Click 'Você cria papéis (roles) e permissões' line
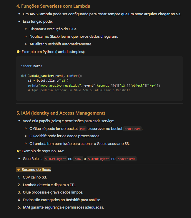The height and width of the screenshot is (218, 191). [x=68, y=121]
